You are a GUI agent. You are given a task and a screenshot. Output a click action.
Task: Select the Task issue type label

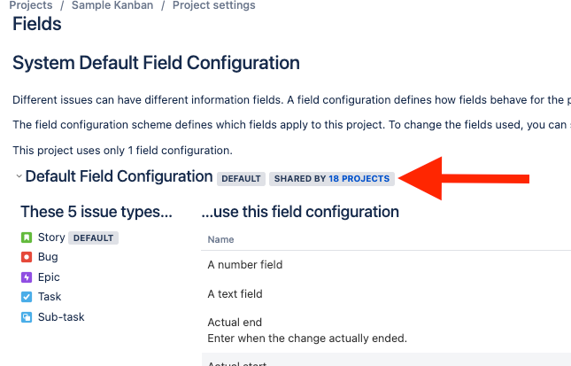click(50, 297)
